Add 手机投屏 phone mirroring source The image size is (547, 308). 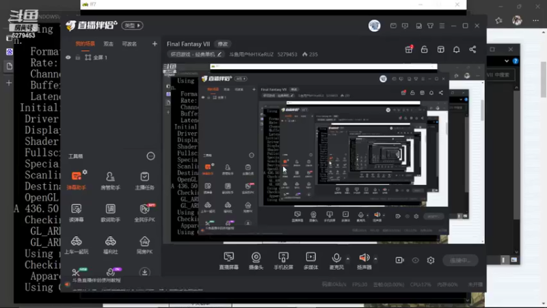coord(283,261)
